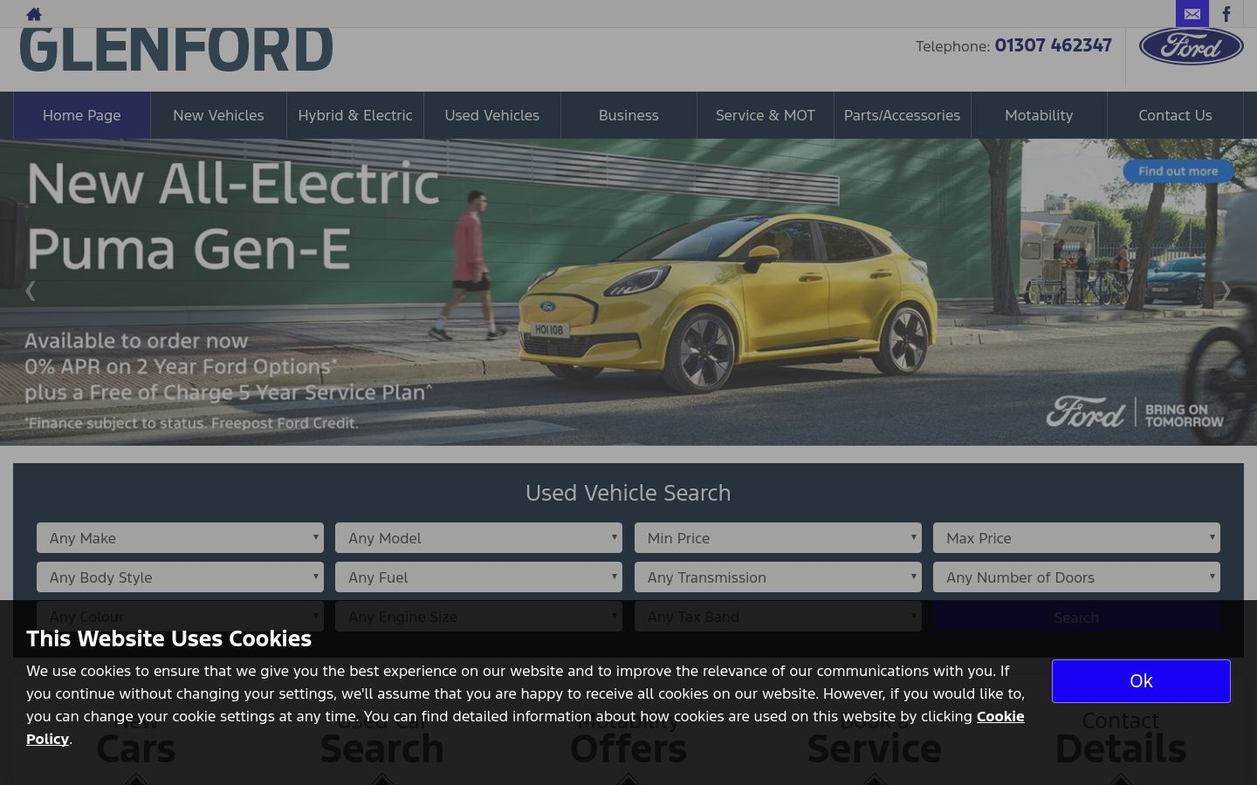Open the Hybrid & Electric menu
1257x785 pixels.
point(355,115)
